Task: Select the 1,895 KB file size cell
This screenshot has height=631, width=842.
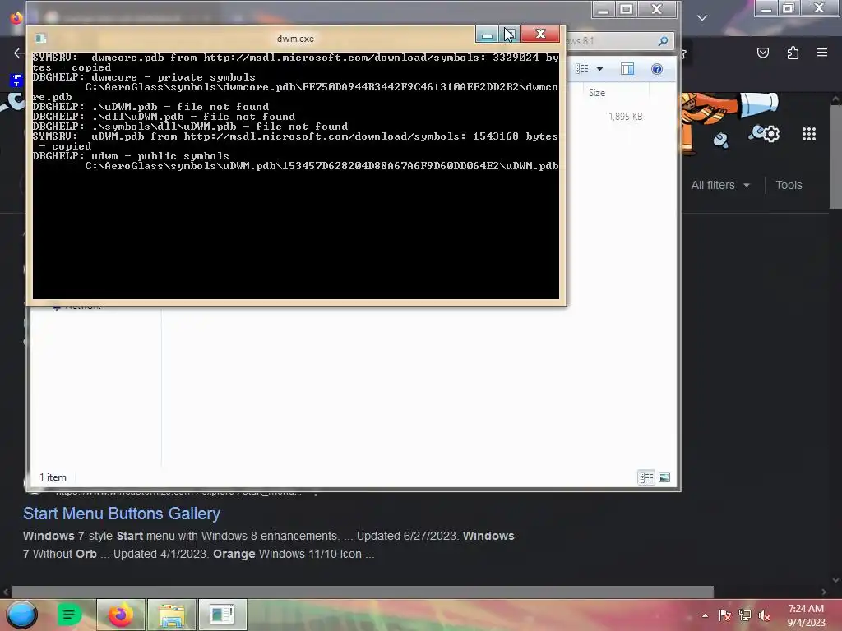Action: 626,117
